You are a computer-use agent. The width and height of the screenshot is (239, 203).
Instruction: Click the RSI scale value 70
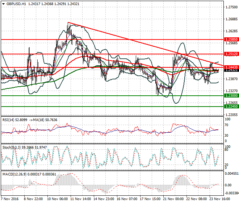[226, 125]
